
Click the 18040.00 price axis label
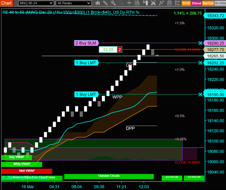[216, 172]
